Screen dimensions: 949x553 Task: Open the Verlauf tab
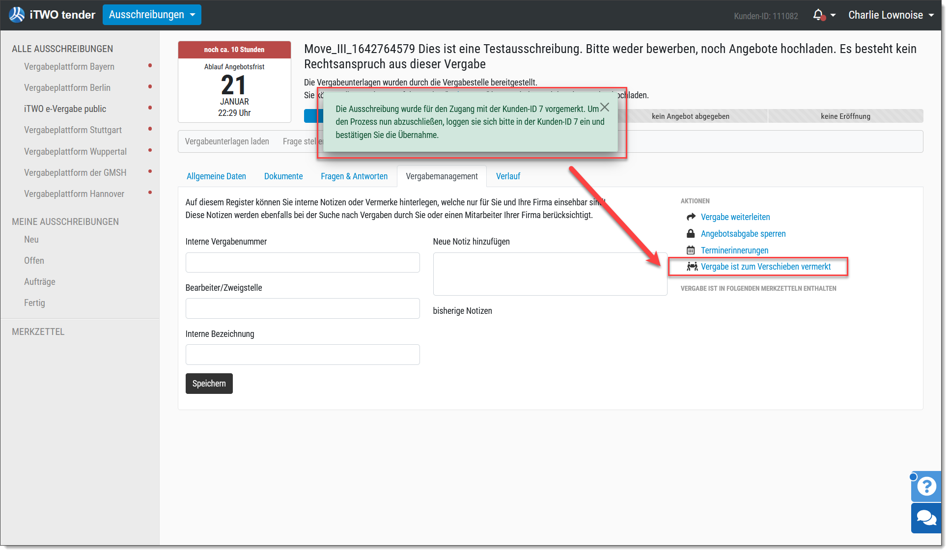pyautogui.click(x=508, y=176)
